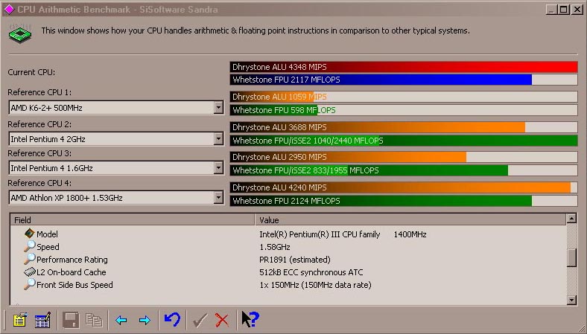The width and height of the screenshot is (587, 334).
Task: Maximize the CPU Arithmetic Benchmark window
Action: pos(563,10)
